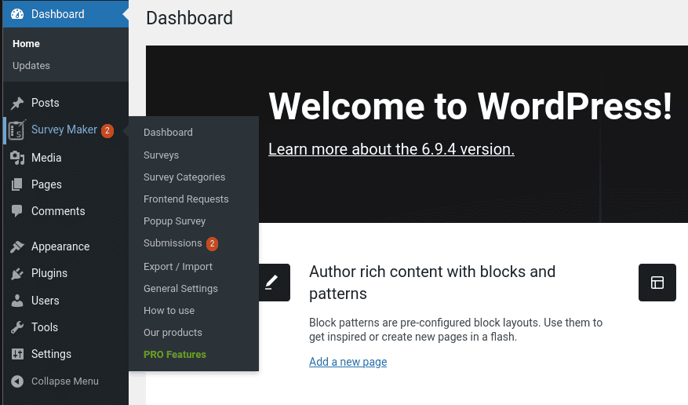Image resolution: width=688 pixels, height=405 pixels.
Task: Select Frontend Requests in the flyout
Action: 186,199
